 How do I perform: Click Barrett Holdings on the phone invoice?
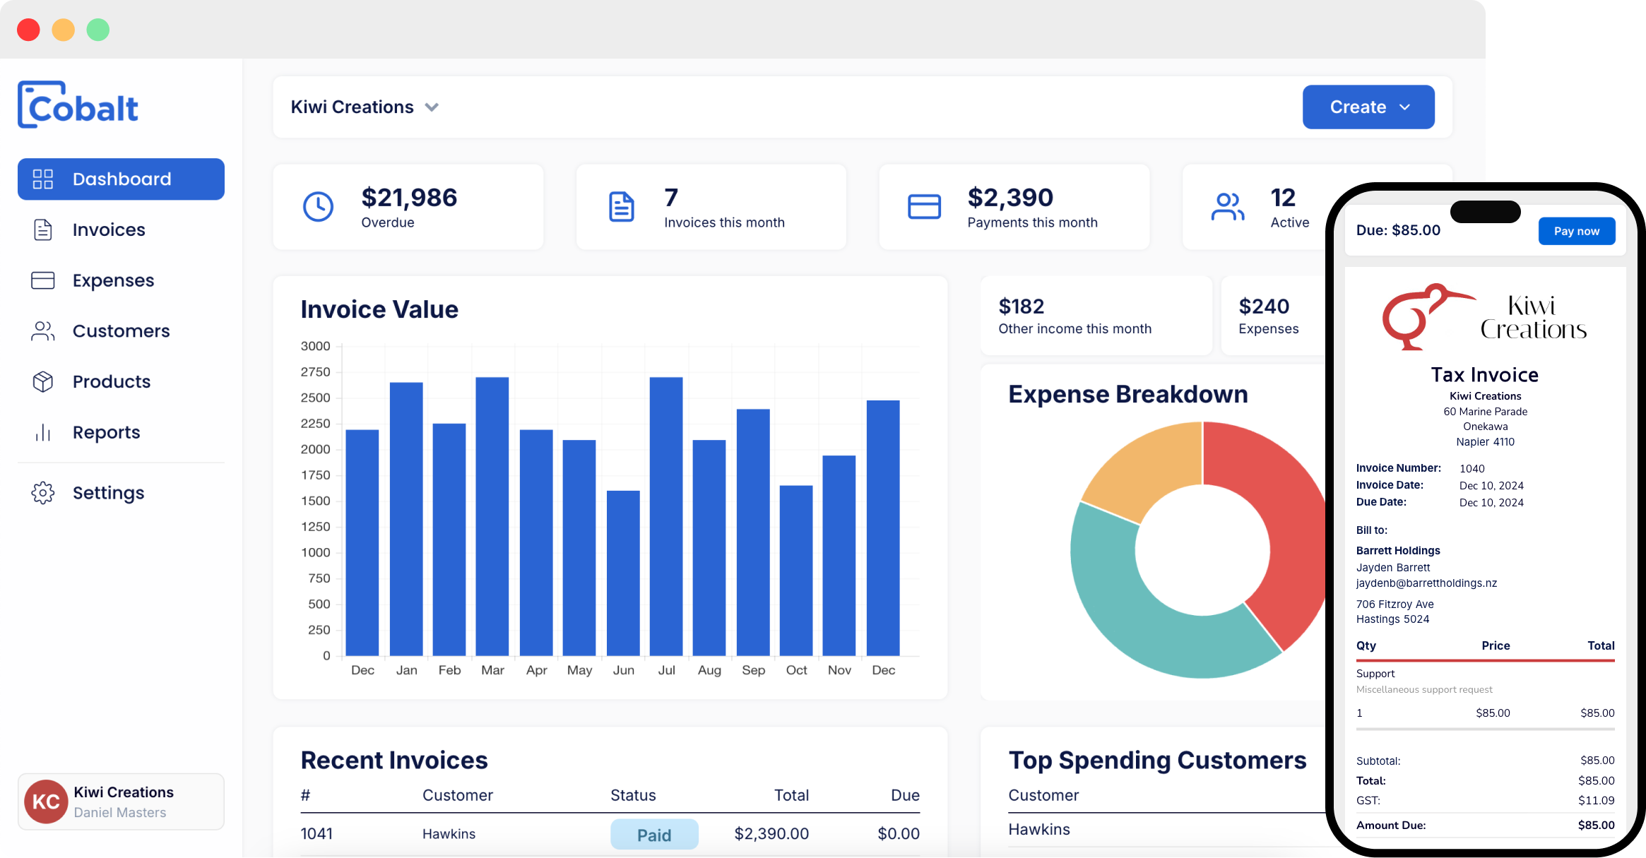[1398, 551]
